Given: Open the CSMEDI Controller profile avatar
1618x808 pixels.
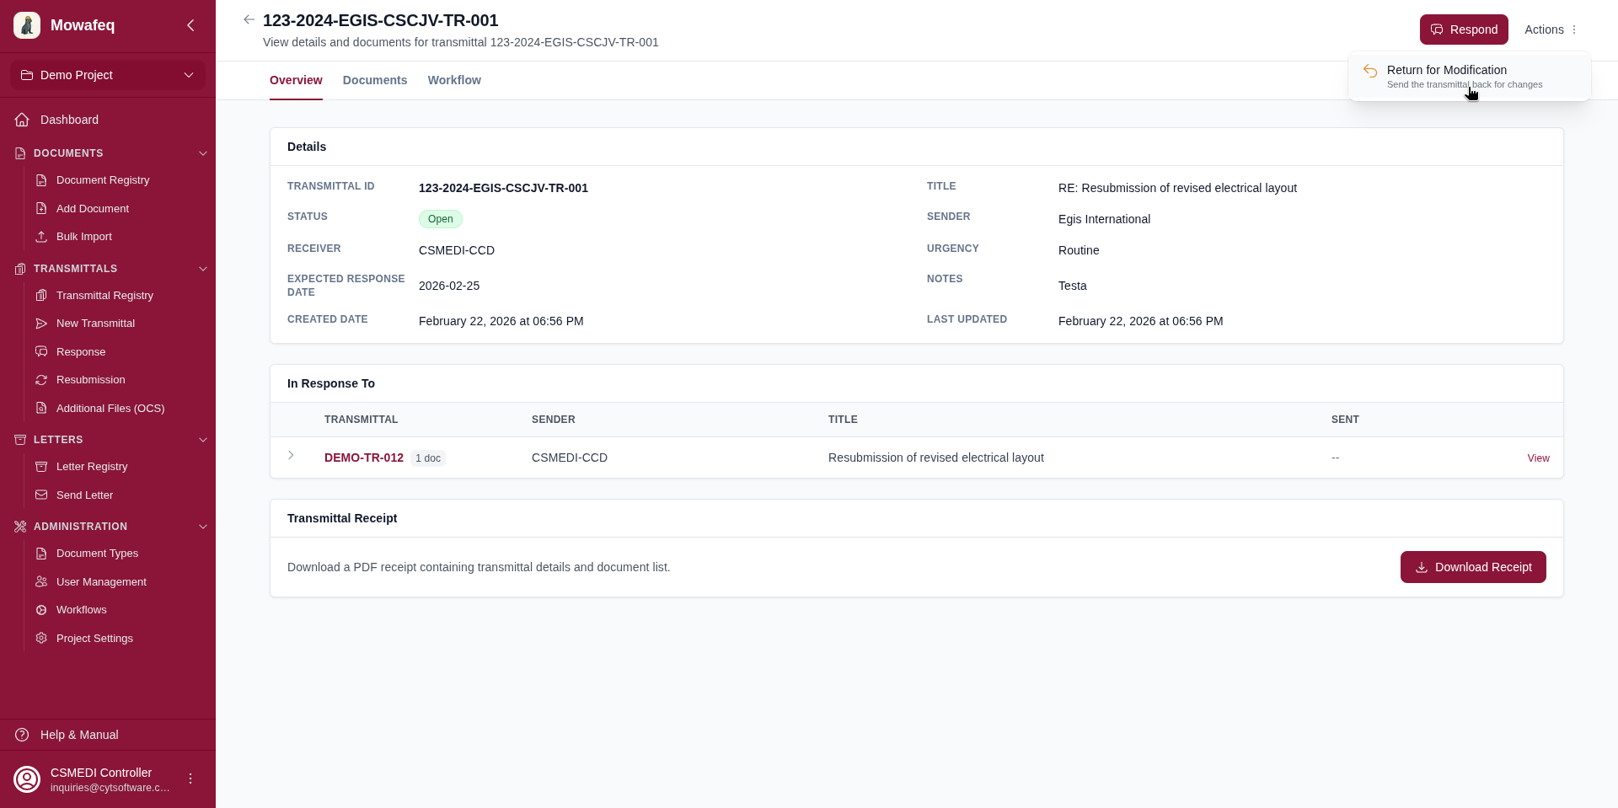Looking at the screenshot, I should pos(26,779).
